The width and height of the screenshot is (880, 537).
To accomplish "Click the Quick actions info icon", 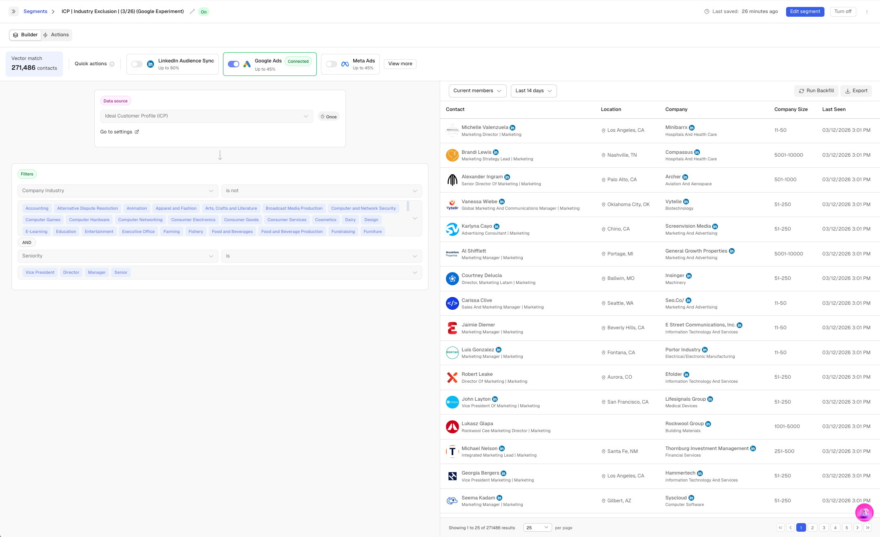I will (112, 64).
